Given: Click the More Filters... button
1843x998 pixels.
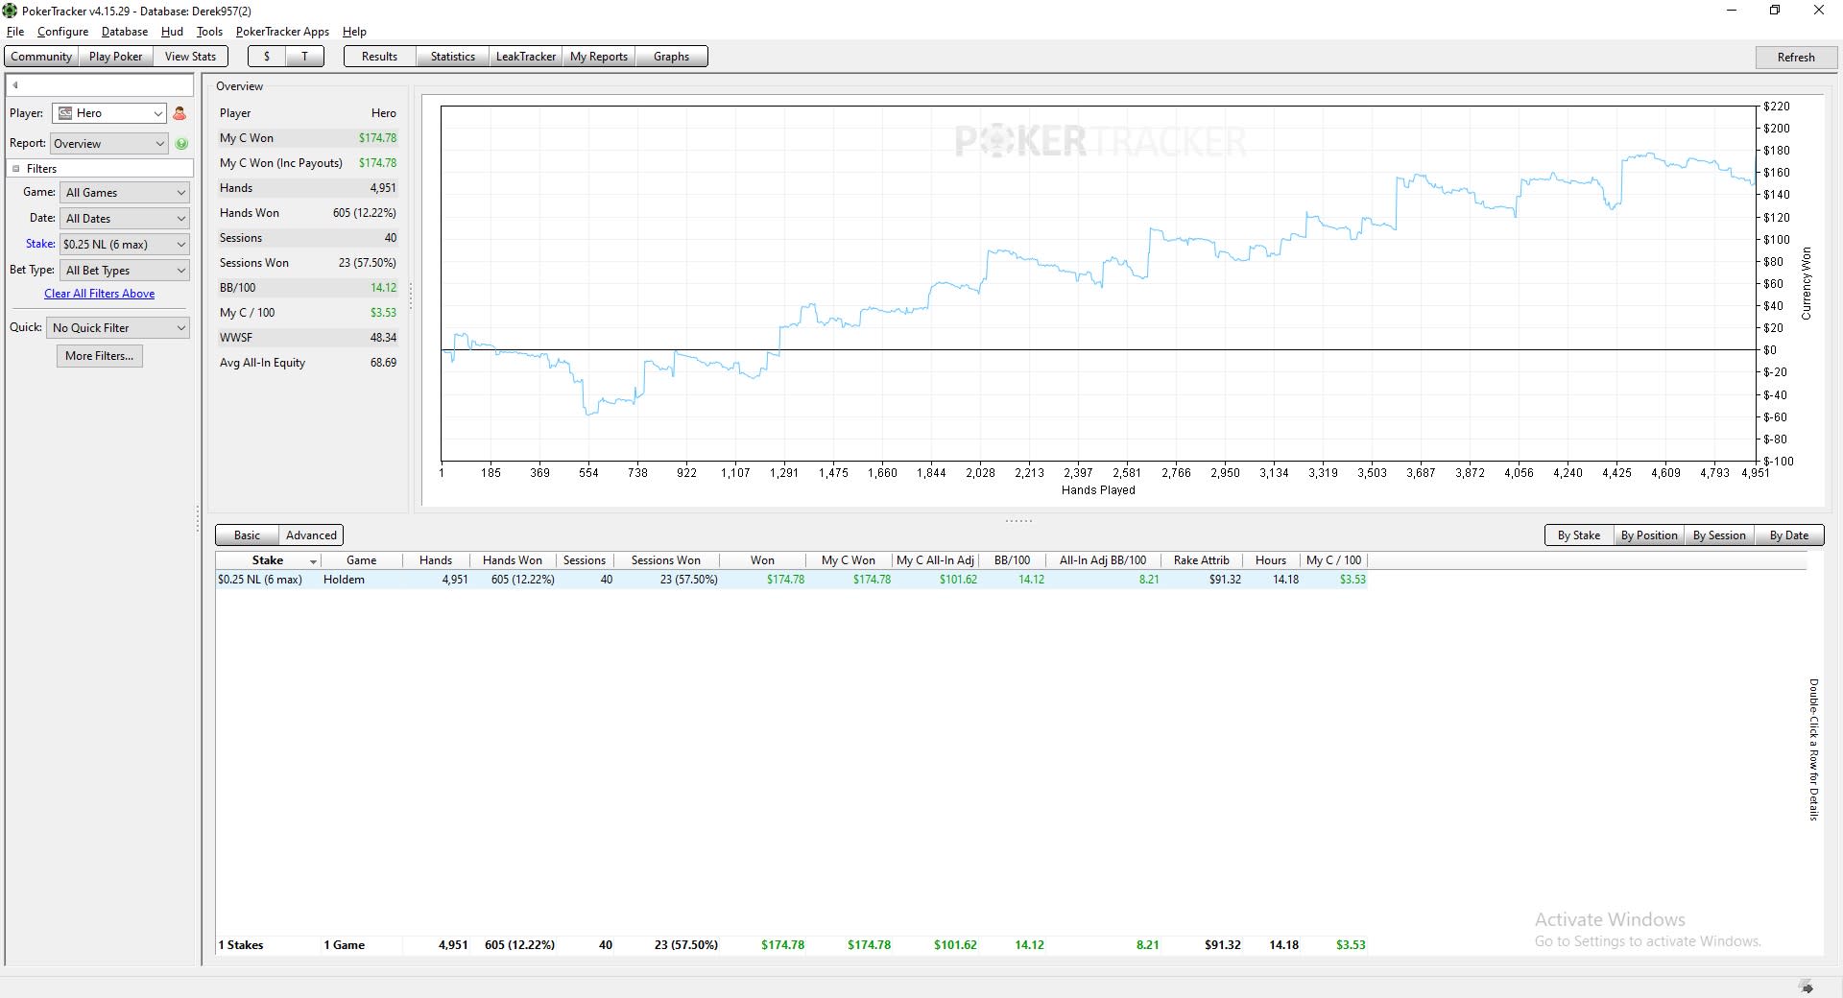Looking at the screenshot, I should [x=99, y=356].
